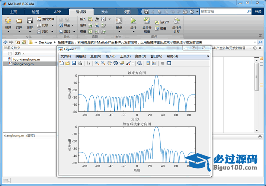
Task: Click Desktop in the folder path bar
Action: [45, 42]
